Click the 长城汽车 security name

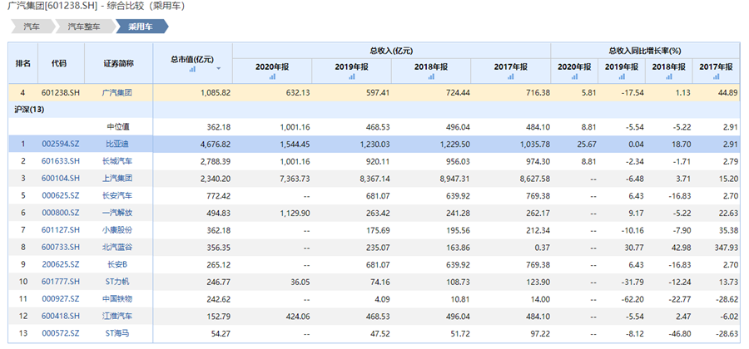coord(119,161)
